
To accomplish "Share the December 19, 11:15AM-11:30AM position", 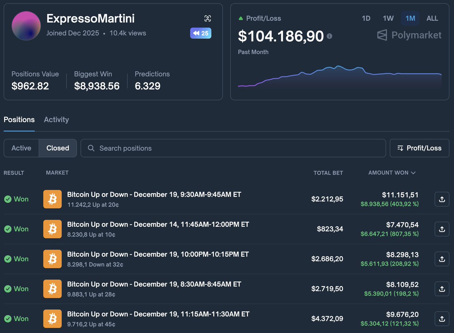I will 442,319.
